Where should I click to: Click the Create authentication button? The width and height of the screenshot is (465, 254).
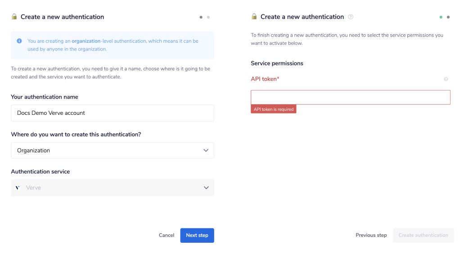pyautogui.click(x=423, y=235)
